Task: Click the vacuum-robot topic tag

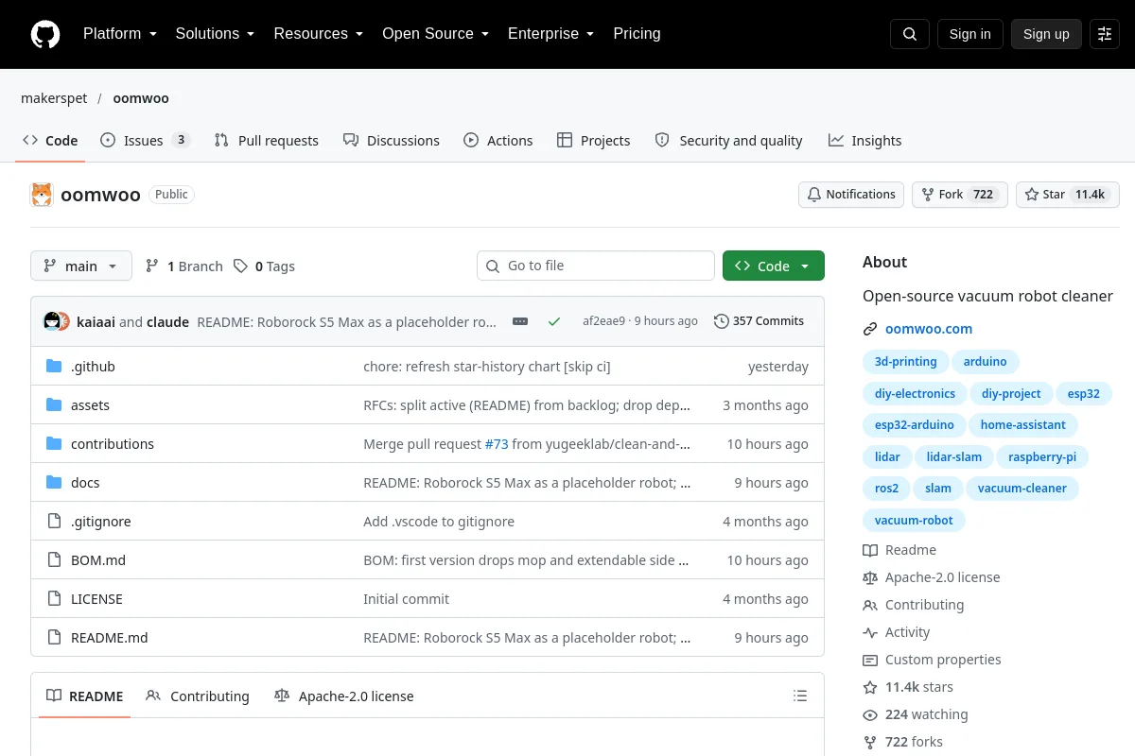Action: click(914, 521)
